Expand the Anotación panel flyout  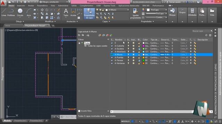tap(72, 21)
